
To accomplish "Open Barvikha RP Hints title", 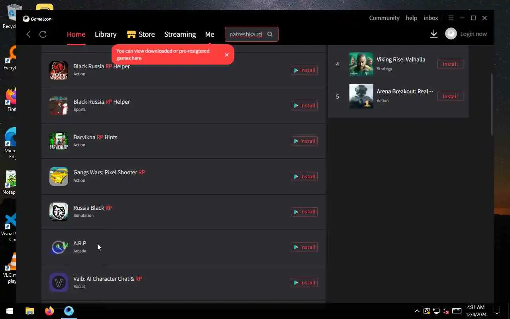I will pos(95,137).
